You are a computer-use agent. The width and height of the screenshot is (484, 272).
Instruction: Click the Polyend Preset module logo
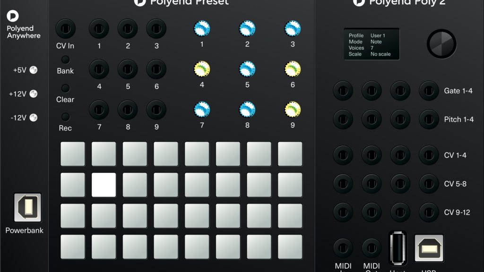139,2
